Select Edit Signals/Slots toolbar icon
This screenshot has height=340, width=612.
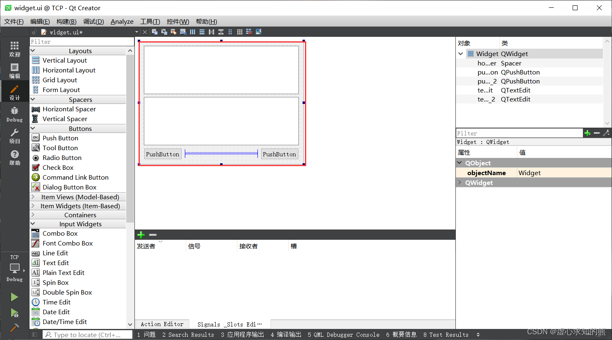point(164,32)
